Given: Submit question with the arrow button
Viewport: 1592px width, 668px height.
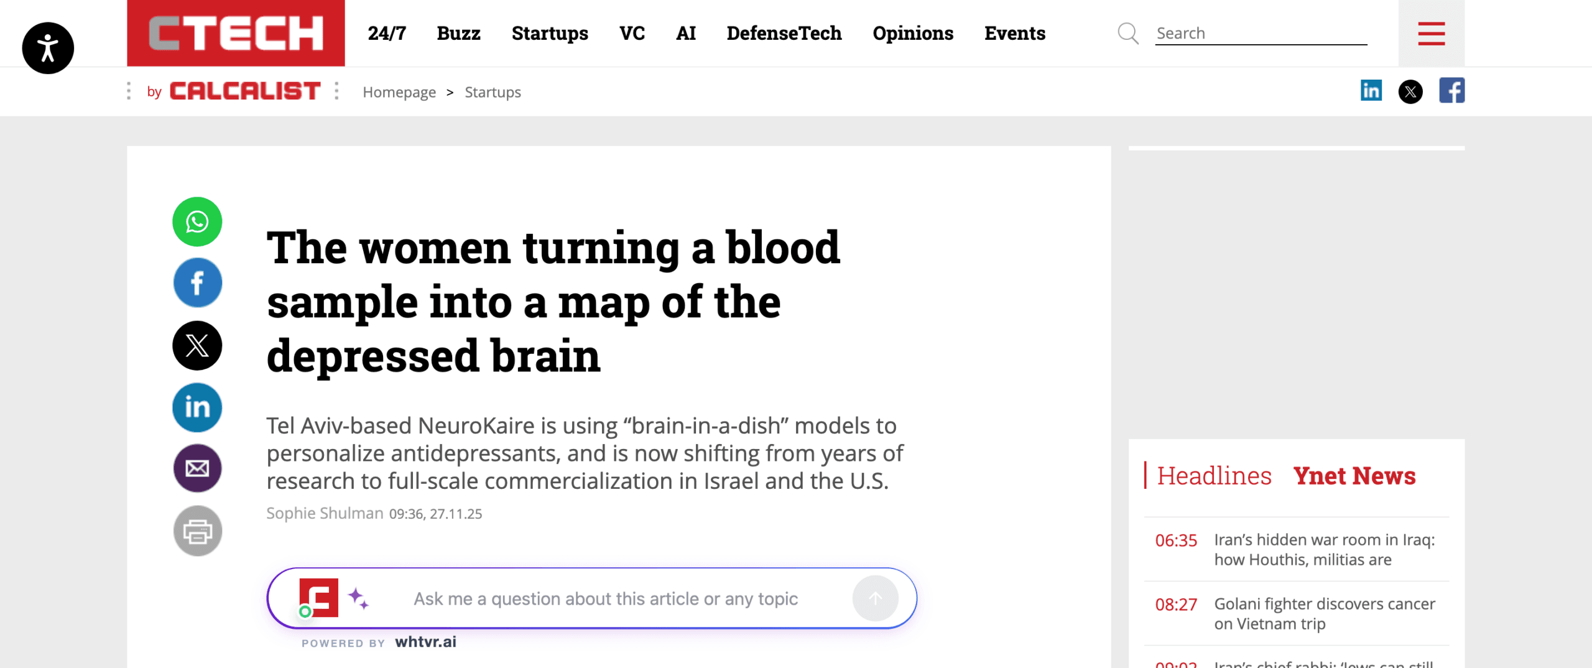Looking at the screenshot, I should pyautogui.click(x=875, y=598).
